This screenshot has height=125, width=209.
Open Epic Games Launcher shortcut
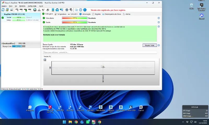[201, 7]
